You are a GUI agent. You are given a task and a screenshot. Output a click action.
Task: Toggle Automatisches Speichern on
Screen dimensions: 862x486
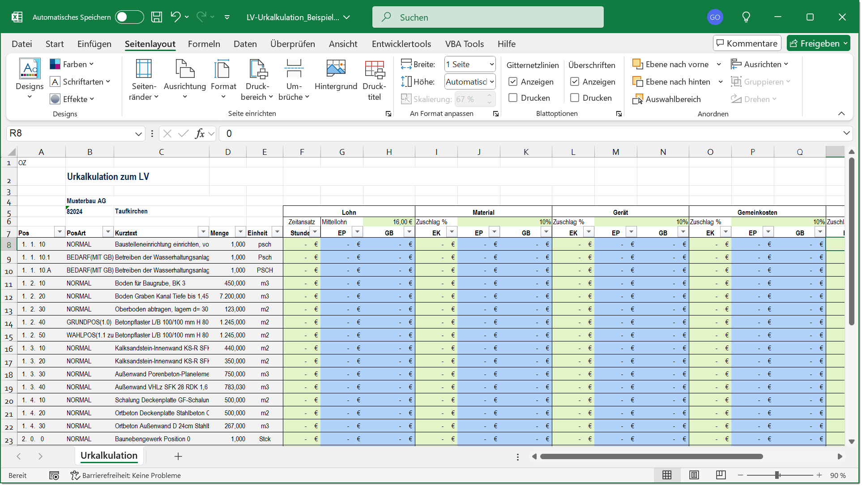coord(129,17)
